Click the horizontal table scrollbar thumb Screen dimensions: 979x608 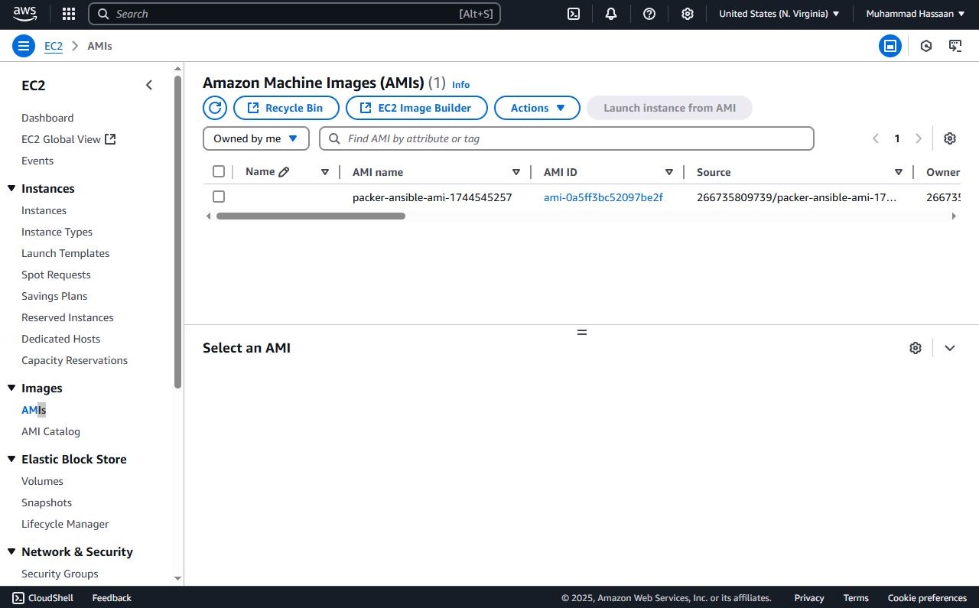[x=311, y=216]
